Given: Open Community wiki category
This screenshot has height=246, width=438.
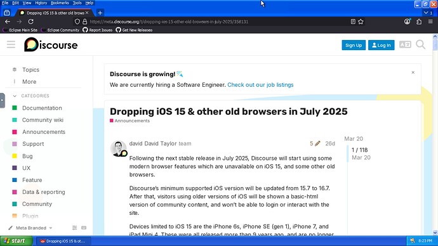Looking at the screenshot, I should 43,120.
